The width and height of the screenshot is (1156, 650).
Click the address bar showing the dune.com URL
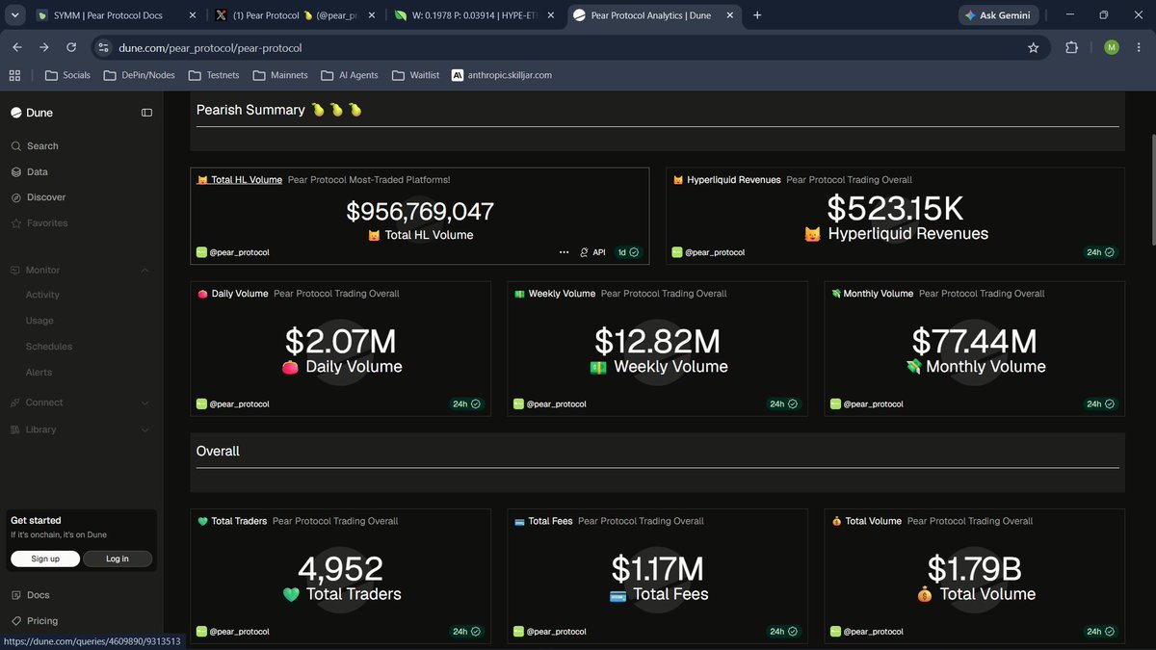pos(559,47)
